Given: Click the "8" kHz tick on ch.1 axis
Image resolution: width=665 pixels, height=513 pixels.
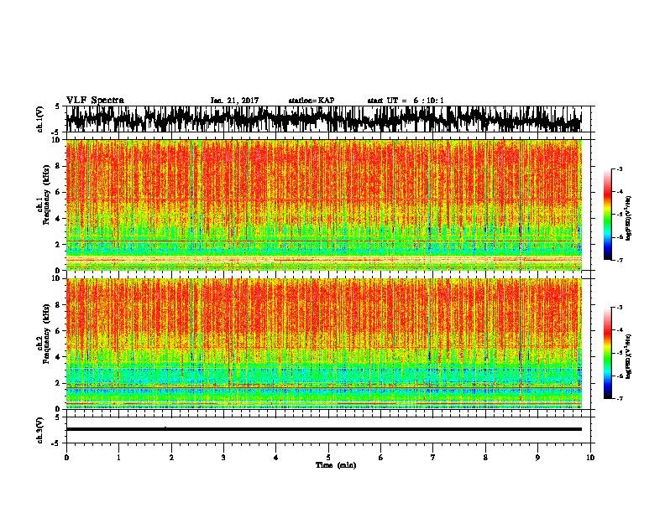Looking at the screenshot, I should pos(59,166).
